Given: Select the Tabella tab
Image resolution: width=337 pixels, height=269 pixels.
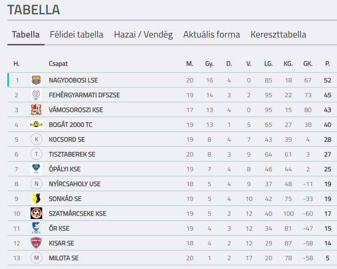Looking at the screenshot, I should [x=26, y=35].
